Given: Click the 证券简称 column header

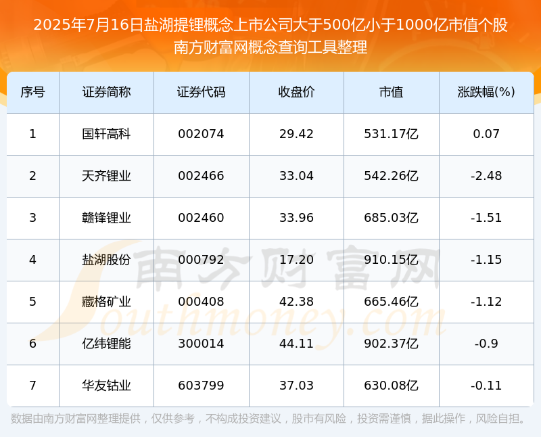Looking at the screenshot, I should coord(106,92).
